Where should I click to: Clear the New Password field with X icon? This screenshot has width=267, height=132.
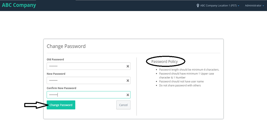[128, 81]
